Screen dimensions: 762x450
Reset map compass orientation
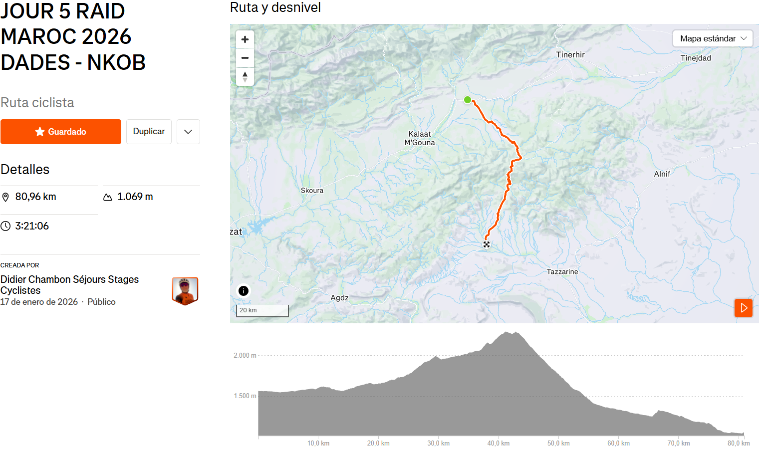pyautogui.click(x=245, y=76)
